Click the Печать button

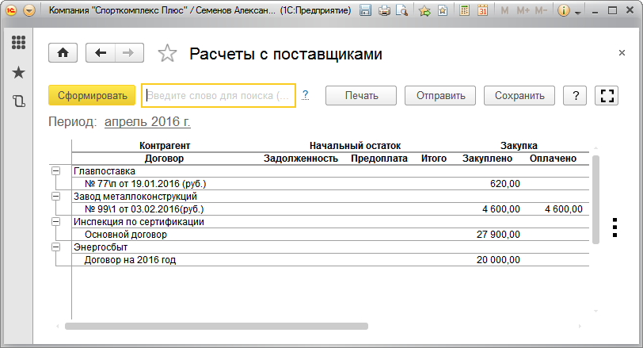point(361,96)
